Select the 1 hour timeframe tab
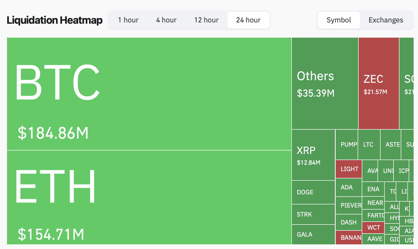The height and width of the screenshot is (249, 418). 128,20
